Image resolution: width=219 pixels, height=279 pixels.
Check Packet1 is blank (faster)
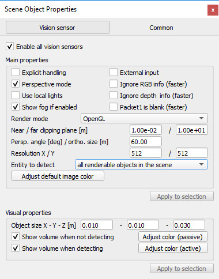(x=114, y=107)
